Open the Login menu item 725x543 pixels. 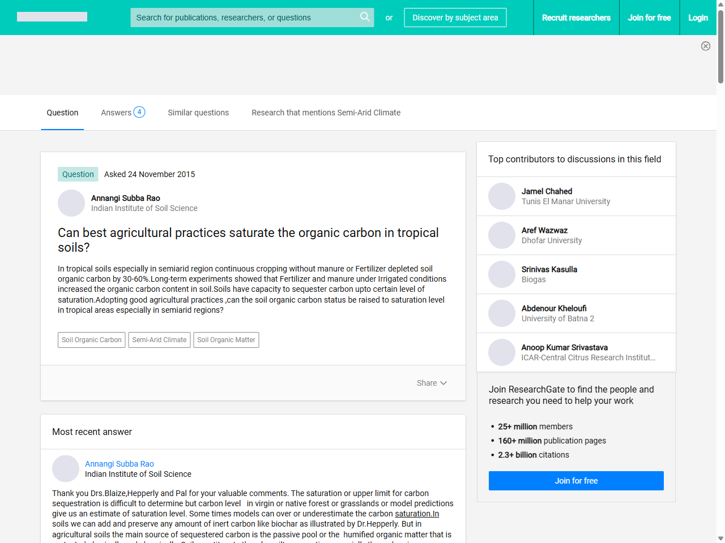click(x=698, y=18)
